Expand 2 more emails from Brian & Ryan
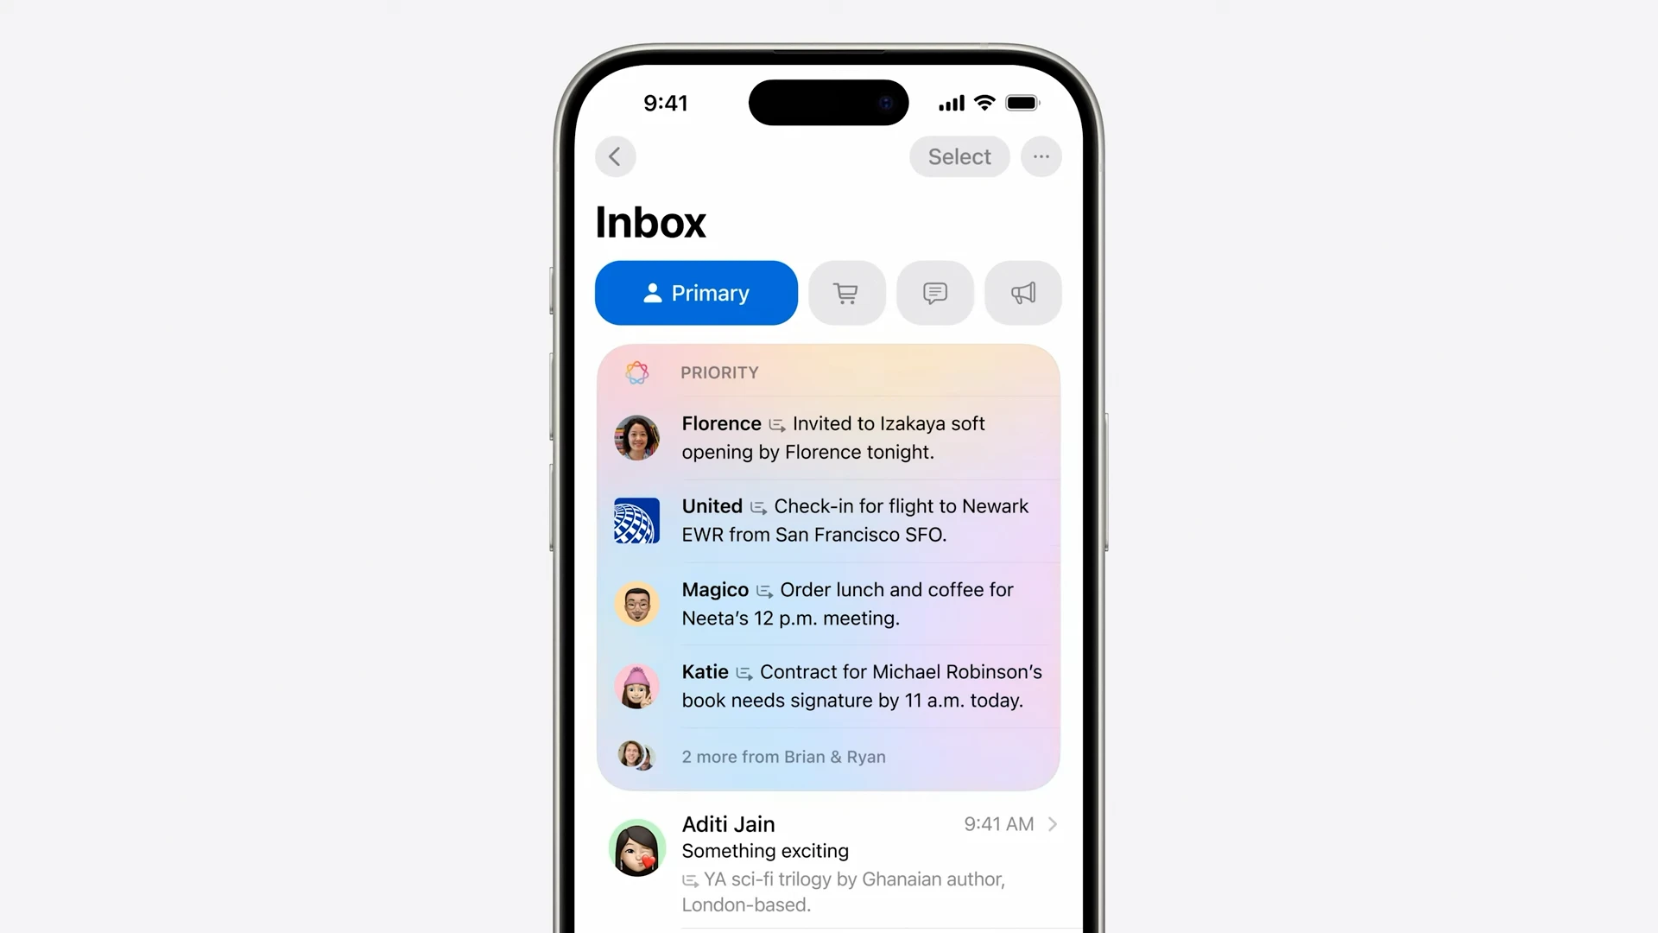The image size is (1658, 933). pyautogui.click(x=783, y=757)
